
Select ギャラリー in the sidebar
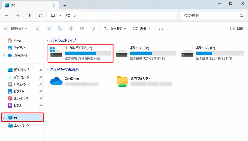pyautogui.click(x=17, y=47)
